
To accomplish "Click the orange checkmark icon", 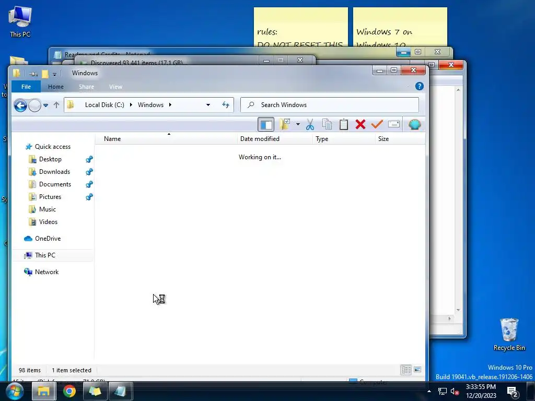I will point(377,124).
